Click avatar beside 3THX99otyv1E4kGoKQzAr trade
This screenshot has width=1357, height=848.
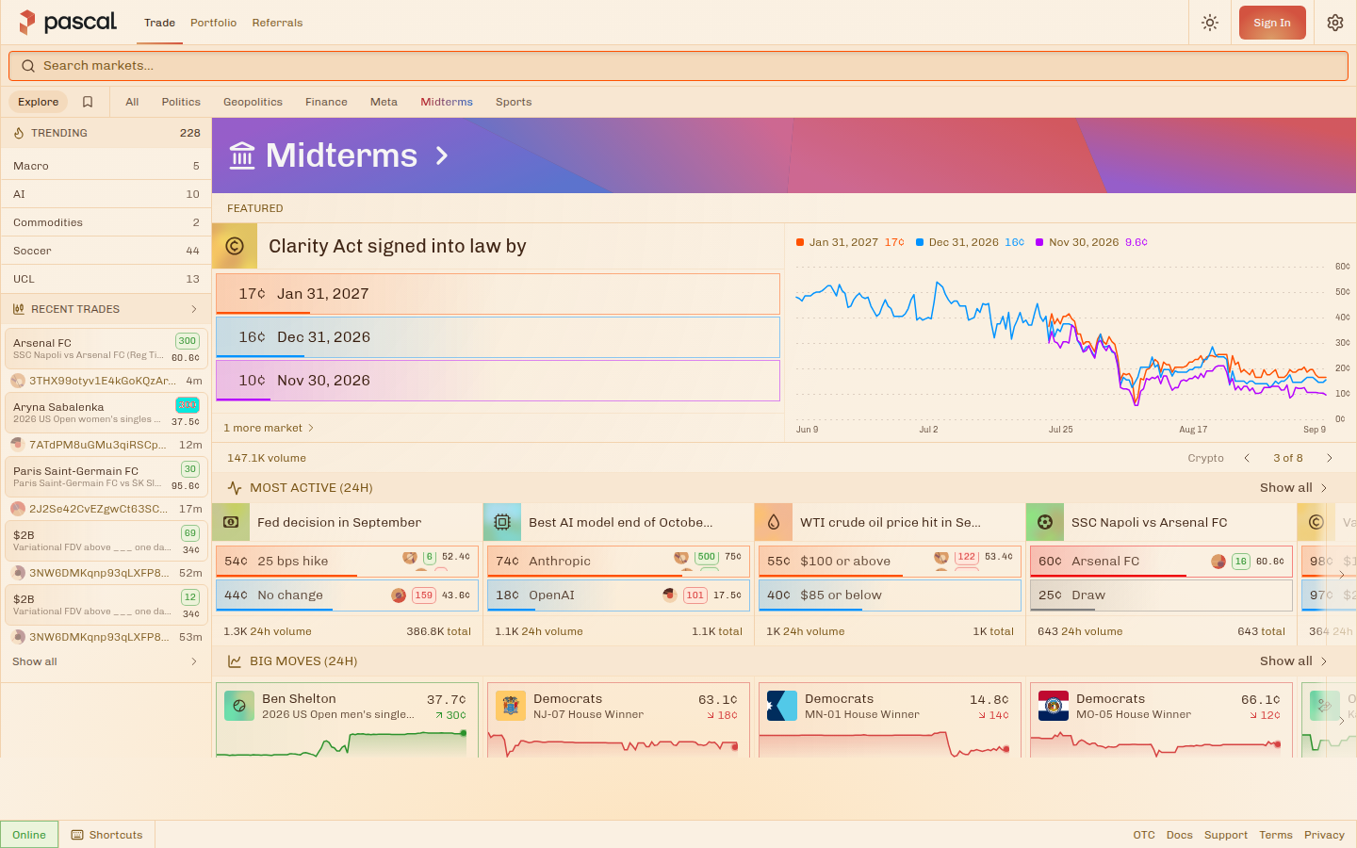(x=17, y=381)
